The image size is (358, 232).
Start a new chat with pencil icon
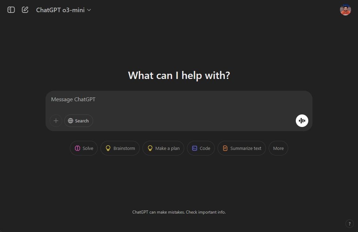pos(25,10)
